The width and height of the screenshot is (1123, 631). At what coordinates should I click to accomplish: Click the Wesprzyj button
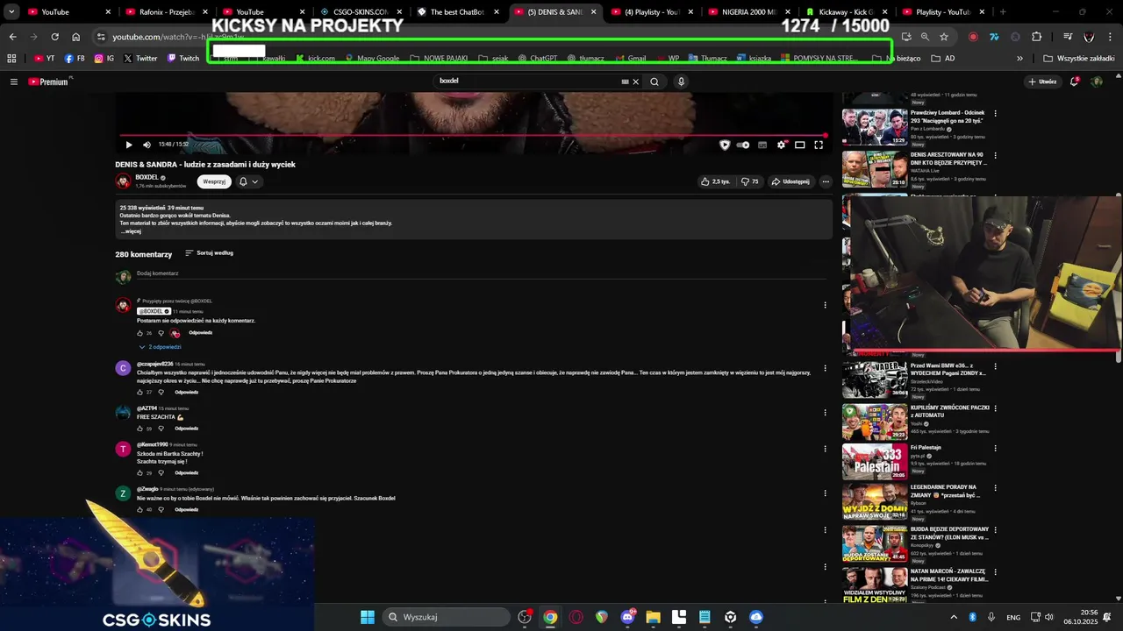[214, 181]
